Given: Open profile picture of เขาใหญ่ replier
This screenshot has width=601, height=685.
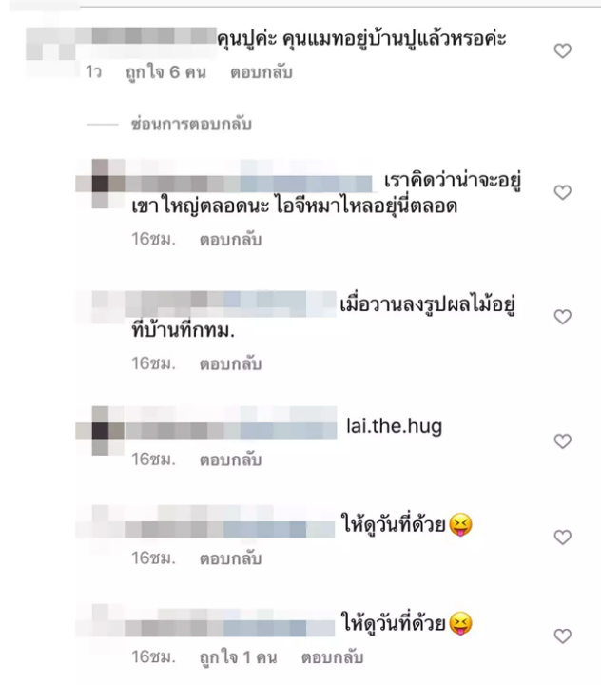Looking at the screenshot, I should 101,184.
